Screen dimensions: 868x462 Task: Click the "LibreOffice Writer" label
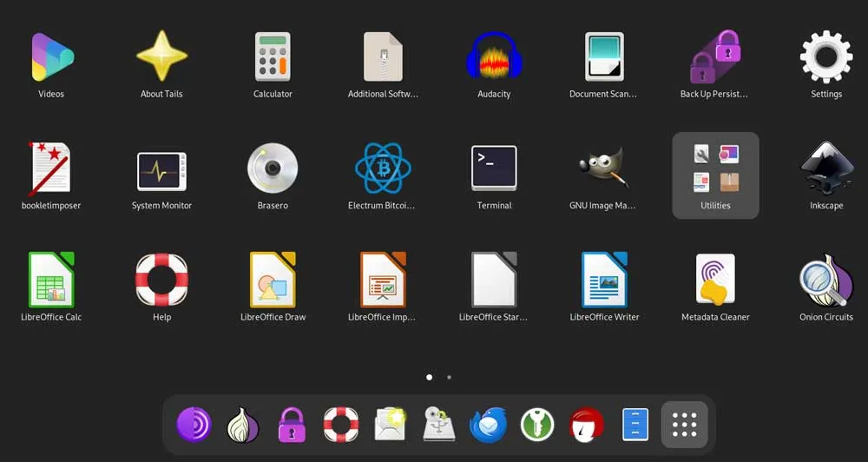pyautogui.click(x=604, y=318)
